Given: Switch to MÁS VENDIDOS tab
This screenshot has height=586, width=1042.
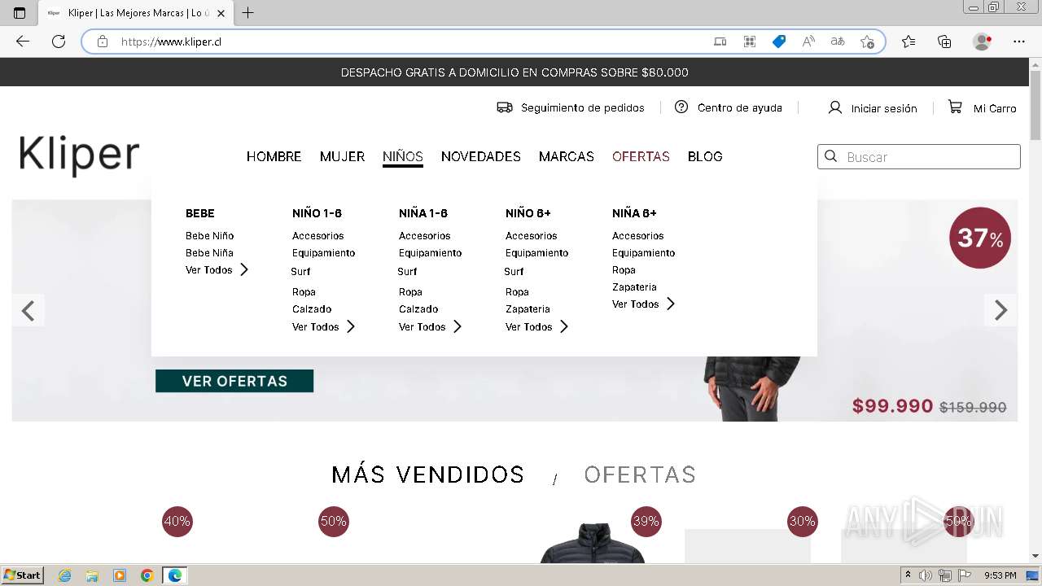Looking at the screenshot, I should 428,474.
